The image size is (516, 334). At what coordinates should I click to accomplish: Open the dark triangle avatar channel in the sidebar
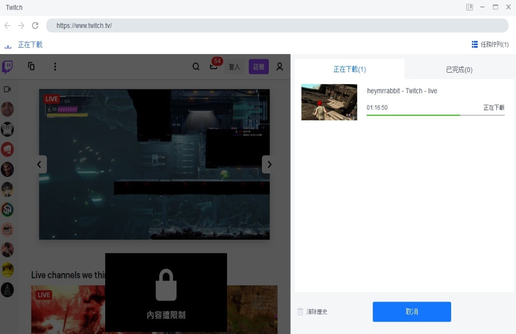[x=7, y=290]
